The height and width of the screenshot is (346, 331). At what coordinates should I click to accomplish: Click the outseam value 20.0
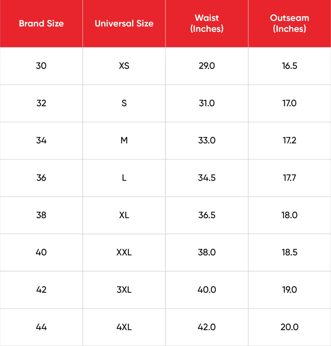click(289, 327)
